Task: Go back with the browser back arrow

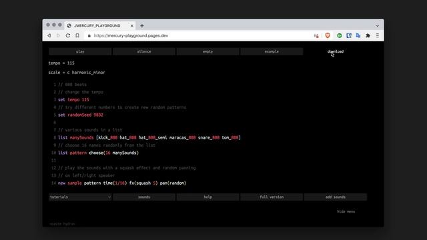Action: click(x=49, y=35)
